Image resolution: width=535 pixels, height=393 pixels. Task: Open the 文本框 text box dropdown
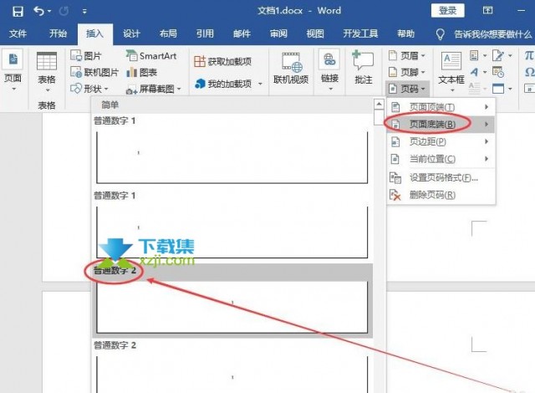[x=451, y=72]
